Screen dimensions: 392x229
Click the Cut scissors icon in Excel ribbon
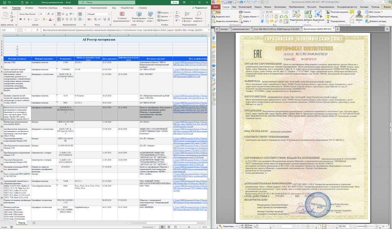(x=11, y=13)
